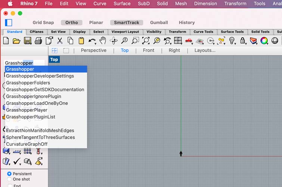Select the Rotate View tool

click(114, 41)
